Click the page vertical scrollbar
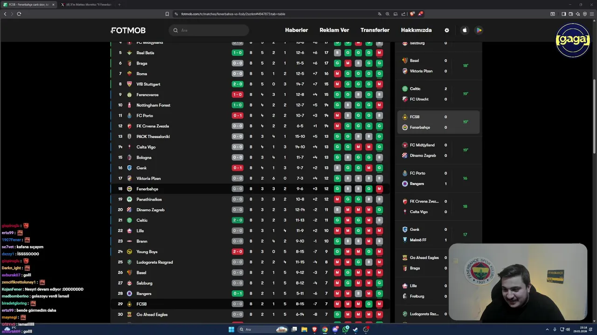597x335 pixels. 594,116
